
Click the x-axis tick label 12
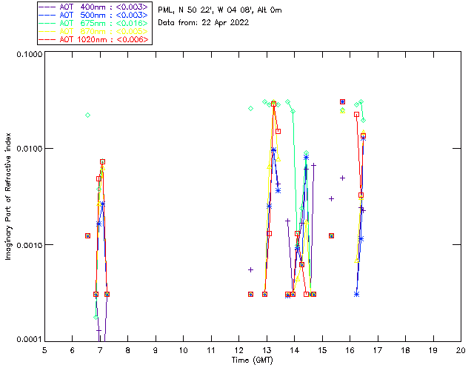pyautogui.click(x=238, y=350)
